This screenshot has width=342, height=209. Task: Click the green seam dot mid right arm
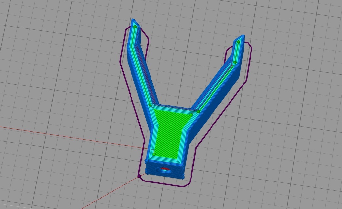234,62
